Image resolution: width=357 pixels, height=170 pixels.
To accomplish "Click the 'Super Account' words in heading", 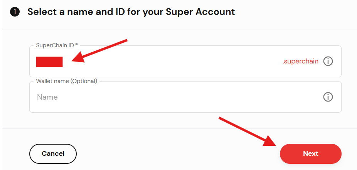I will (200, 12).
